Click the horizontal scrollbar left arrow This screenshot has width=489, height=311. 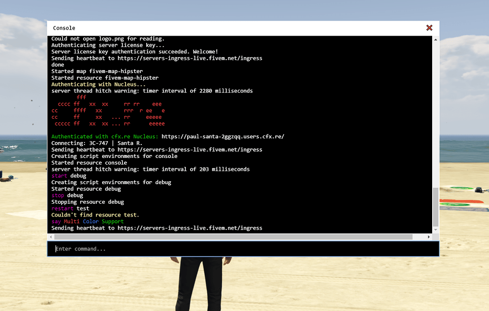tap(51, 237)
